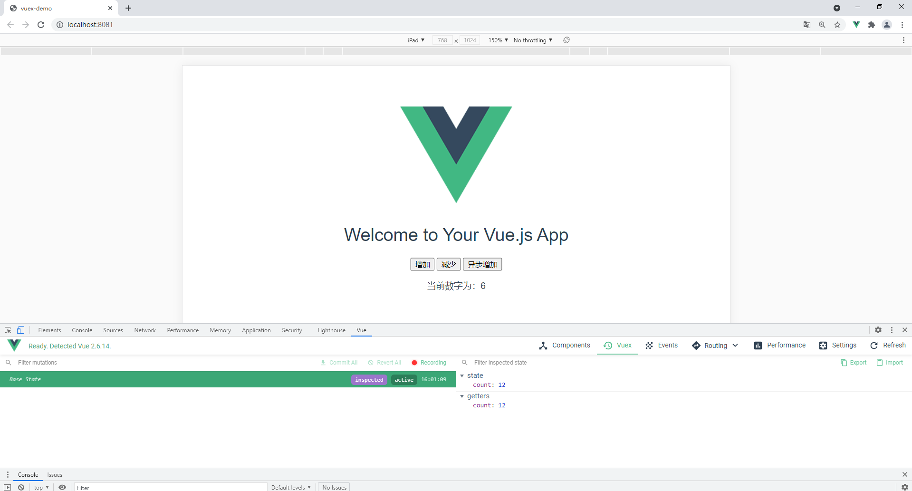
Task: Open Vue devtools Settings
Action: click(x=838, y=346)
